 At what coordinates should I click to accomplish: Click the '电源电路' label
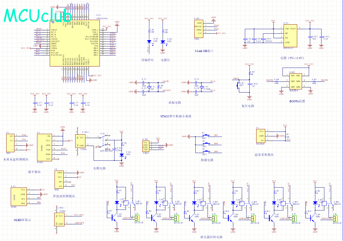(100, 168)
